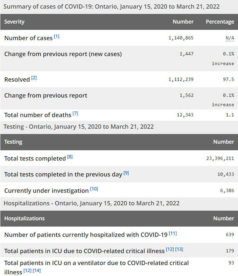238x276 pixels.
Task: Open footnote 1 beside Number of cases
Action: 57,36
